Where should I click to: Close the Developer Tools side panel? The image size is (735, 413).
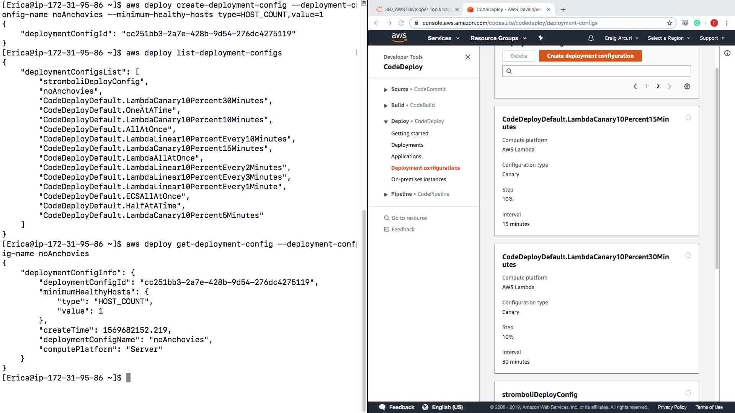click(x=467, y=57)
